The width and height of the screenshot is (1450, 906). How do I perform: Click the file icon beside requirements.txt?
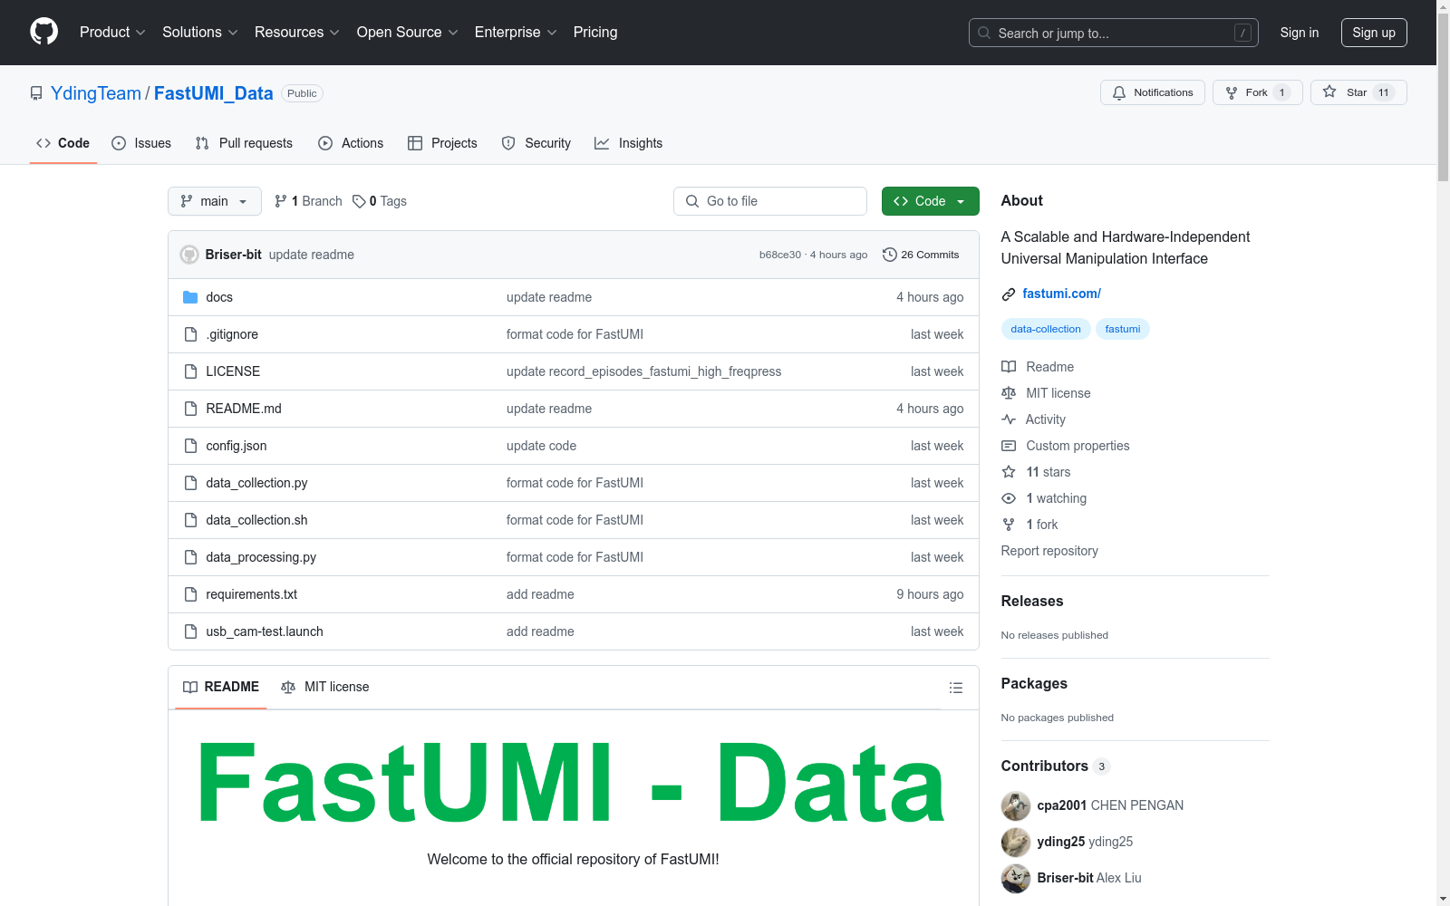[x=190, y=594]
